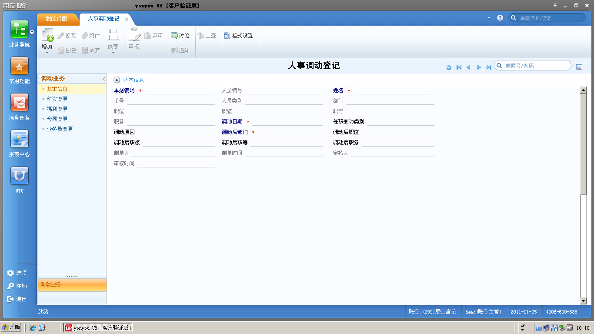The height and width of the screenshot is (334, 594).
Task: Click the 调动后部门 input field
Action: pos(290,132)
